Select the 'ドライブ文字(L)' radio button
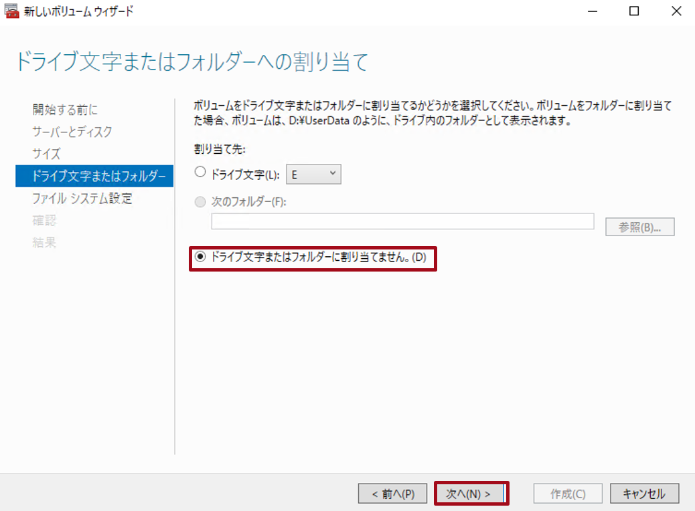This screenshot has width=695, height=511. 199,172
